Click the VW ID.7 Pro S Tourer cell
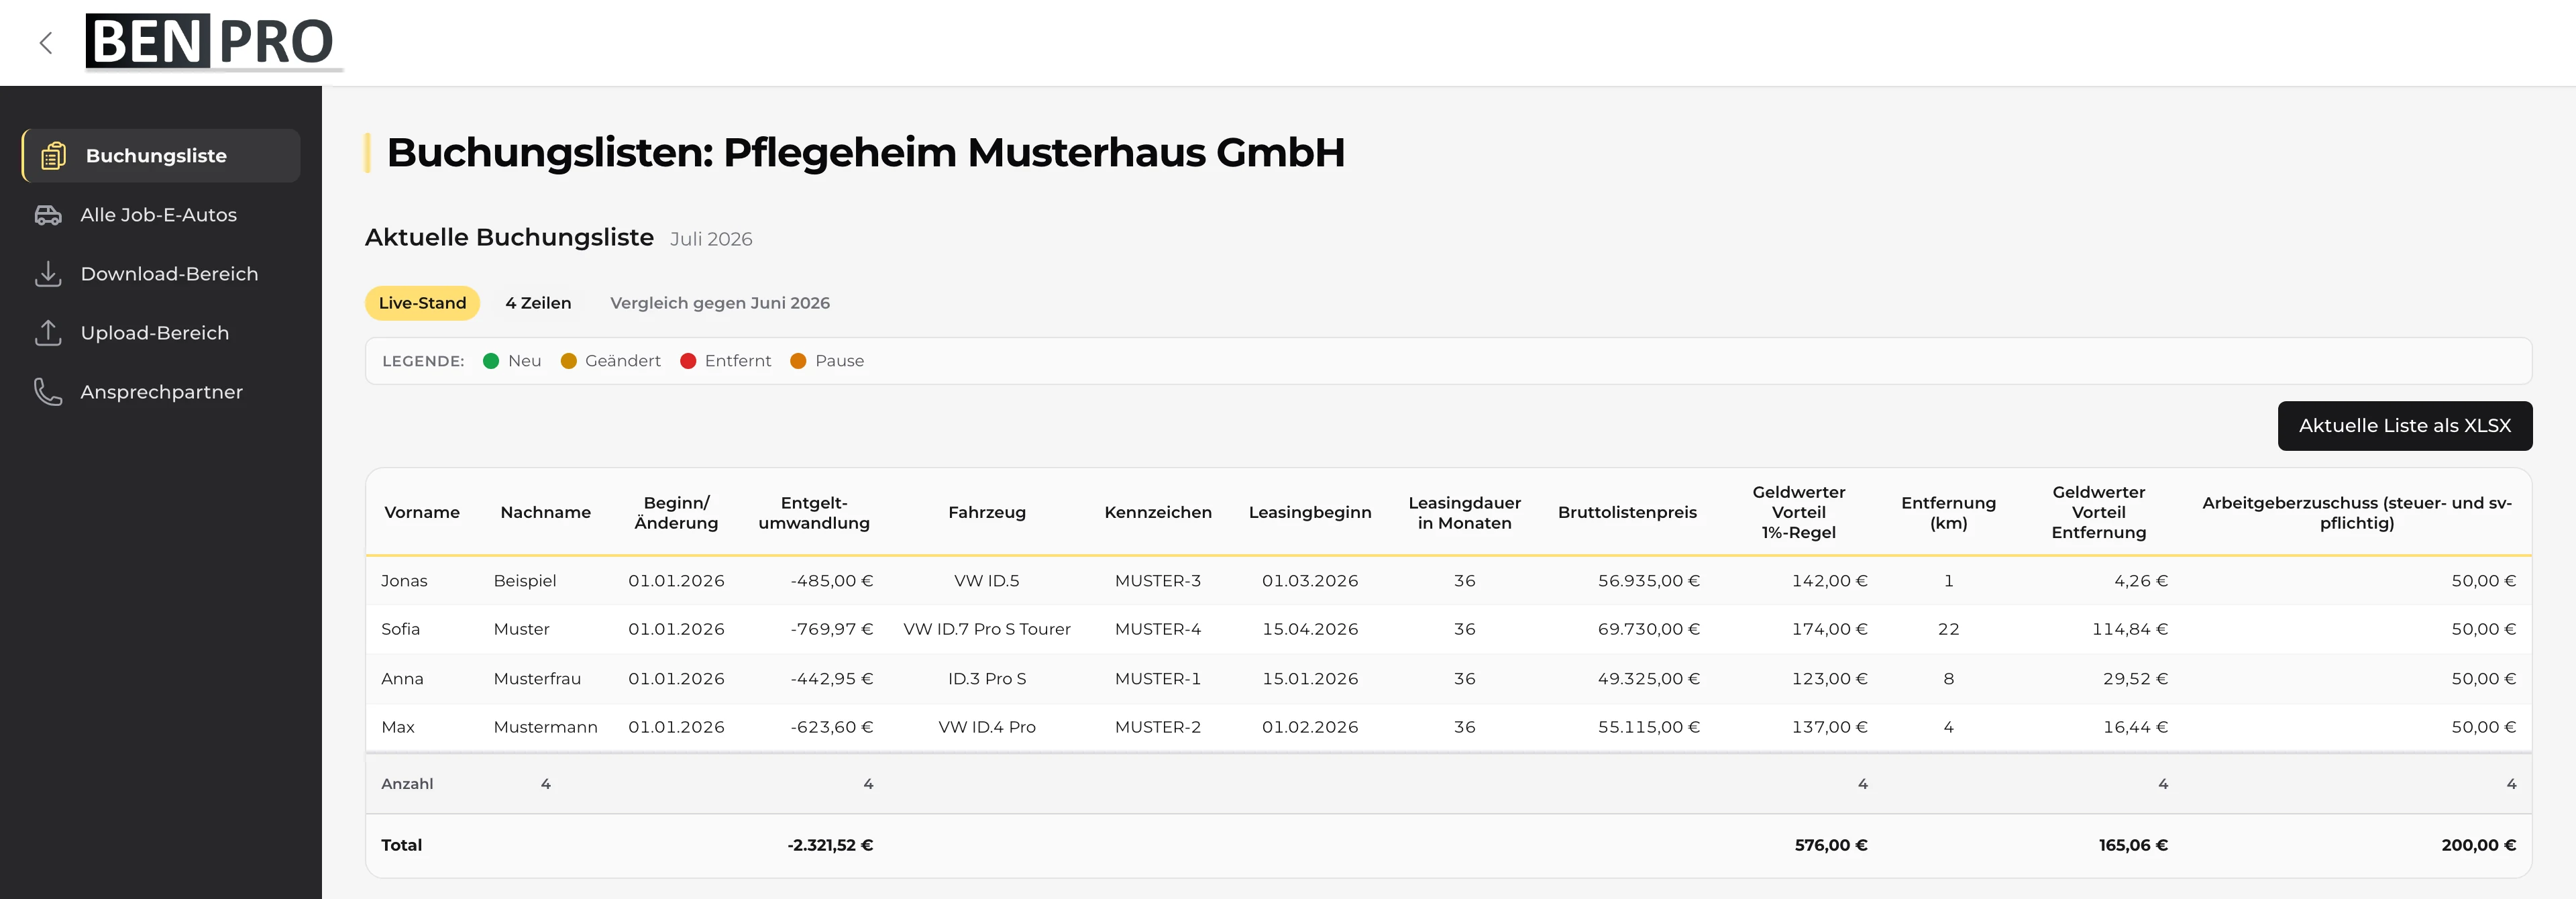Viewport: 2576px width, 899px height. tap(987, 629)
